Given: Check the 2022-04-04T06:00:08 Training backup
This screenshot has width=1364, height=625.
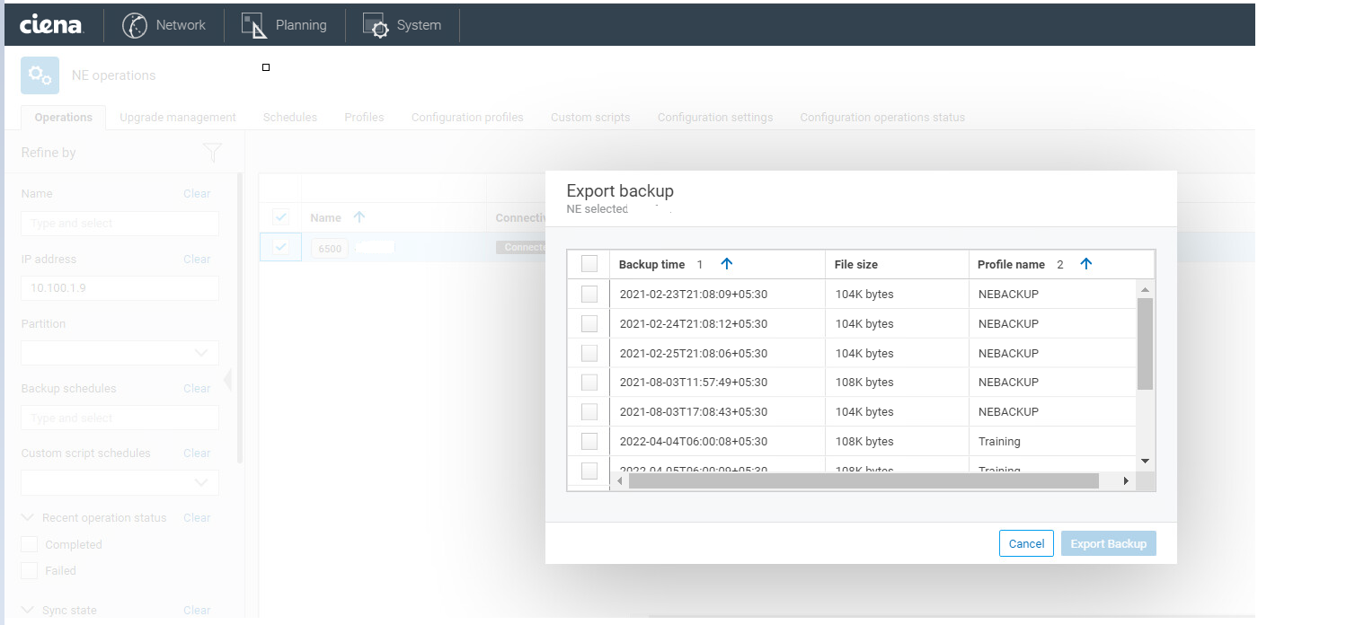Looking at the screenshot, I should coord(589,441).
